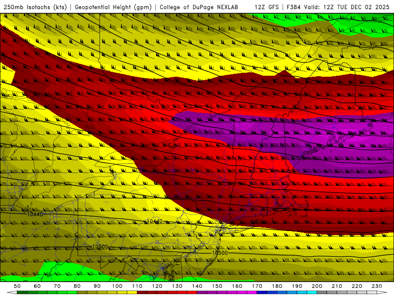Pick the cyan swatch just before 200
Viewport: 394px width, 295px height.
312,293
